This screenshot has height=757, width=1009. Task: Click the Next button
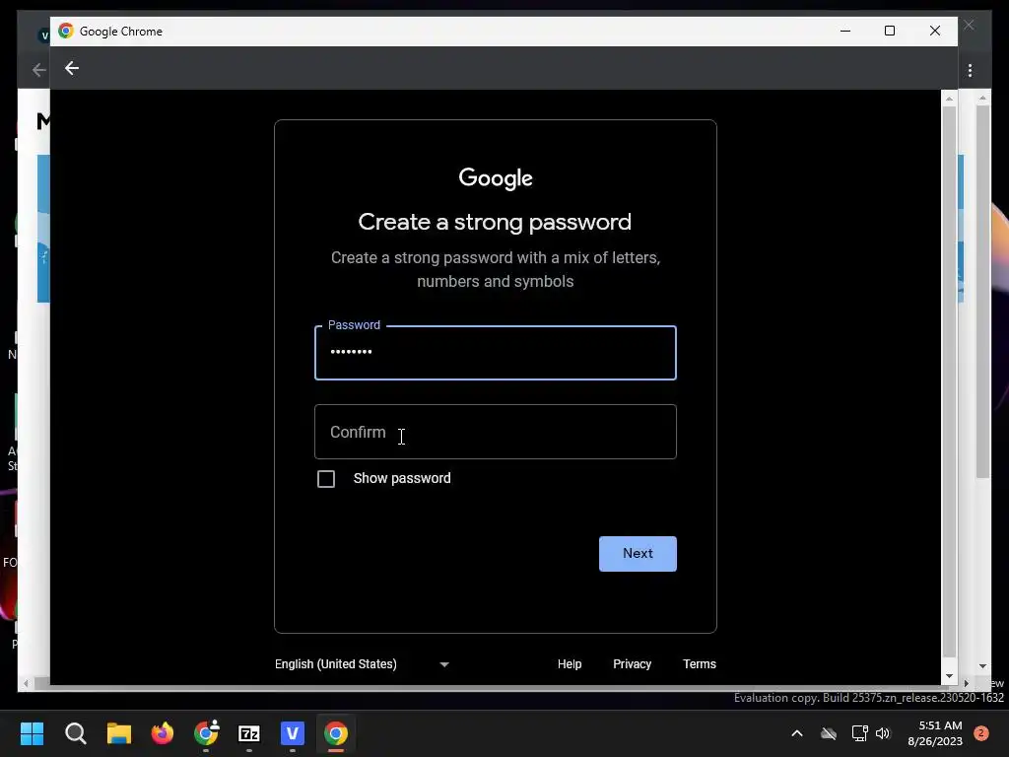[638, 554]
